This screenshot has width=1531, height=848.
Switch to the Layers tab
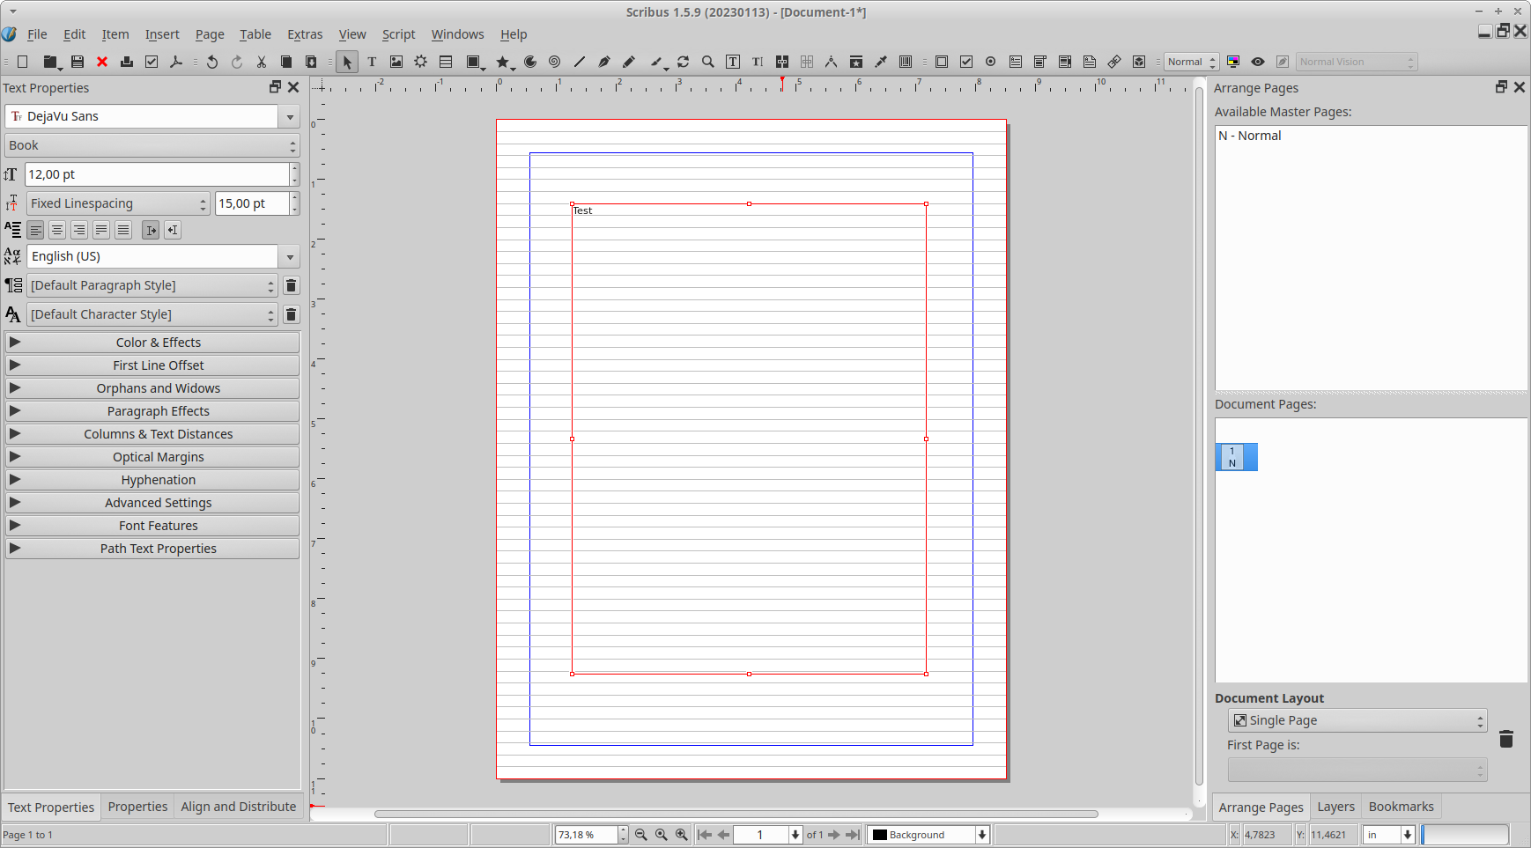(1335, 807)
